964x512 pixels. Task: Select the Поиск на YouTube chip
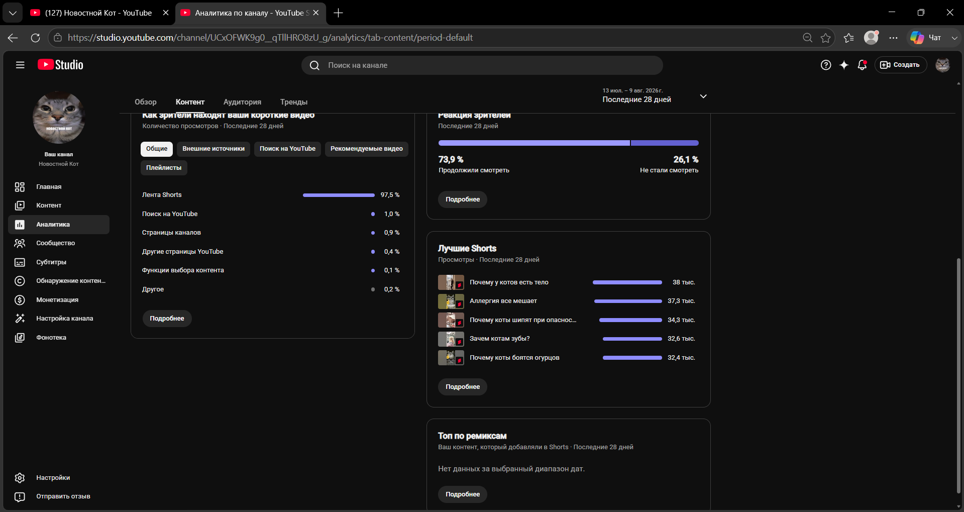287,149
